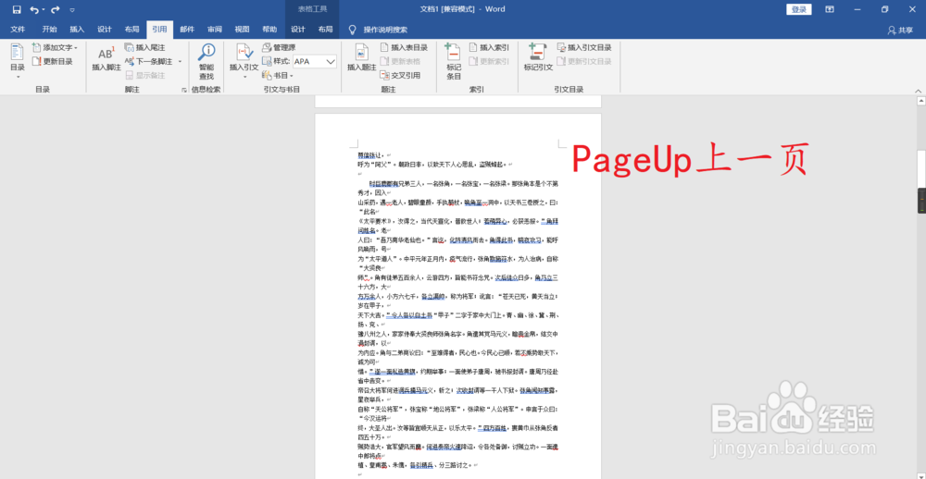This screenshot has width=926, height=479.
Task: Click the vertical scrollbar up arrow
Action: tap(921, 102)
